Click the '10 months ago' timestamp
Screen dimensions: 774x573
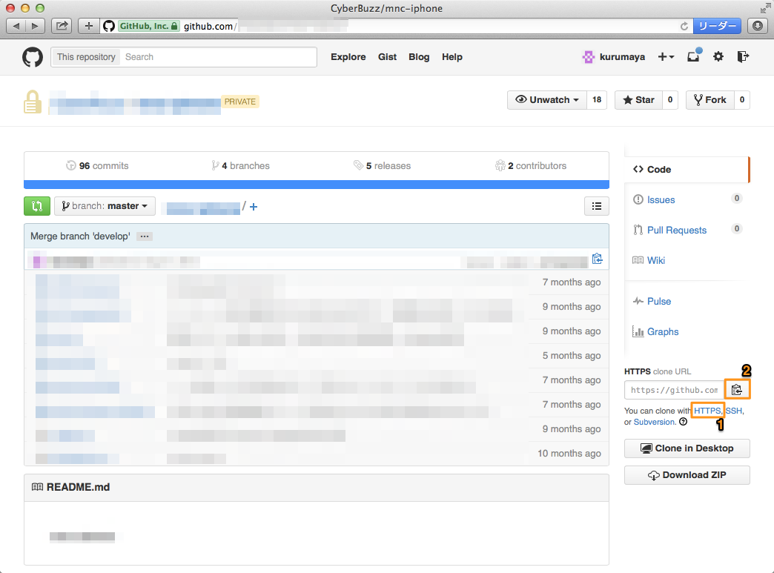569,453
